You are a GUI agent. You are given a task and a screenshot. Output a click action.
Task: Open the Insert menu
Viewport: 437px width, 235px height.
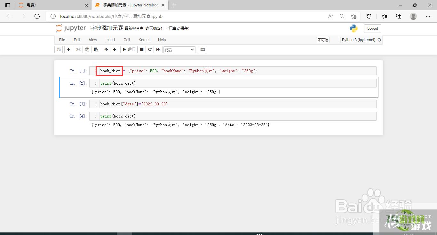(110, 40)
